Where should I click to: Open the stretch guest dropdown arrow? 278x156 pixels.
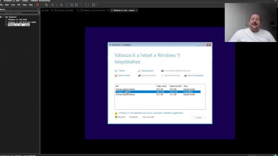click(x=96, y=5)
